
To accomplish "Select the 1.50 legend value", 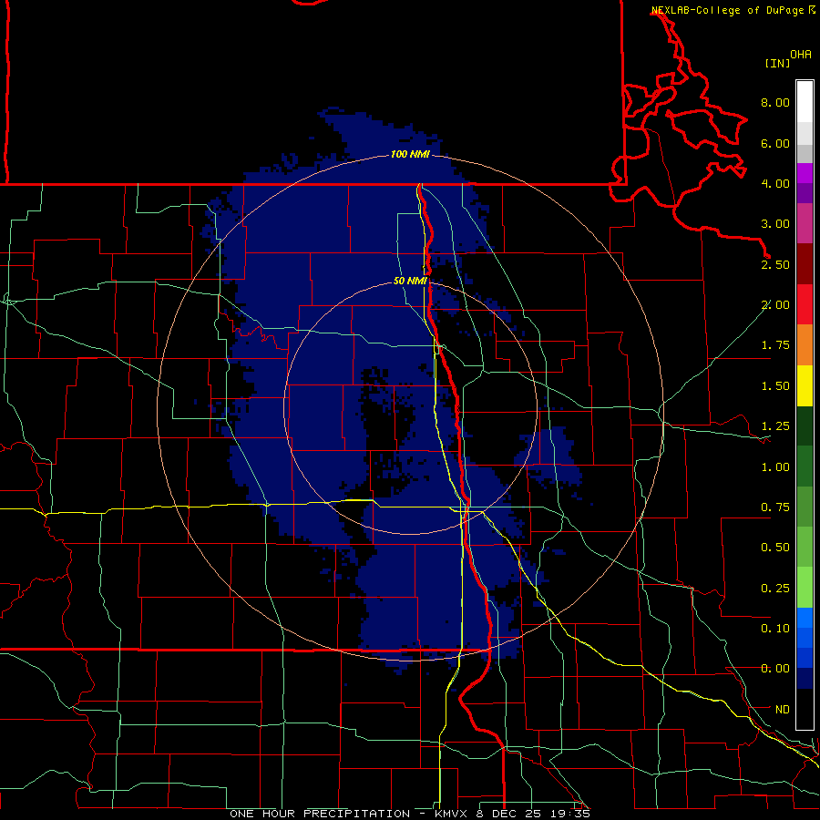I will click(x=775, y=386).
